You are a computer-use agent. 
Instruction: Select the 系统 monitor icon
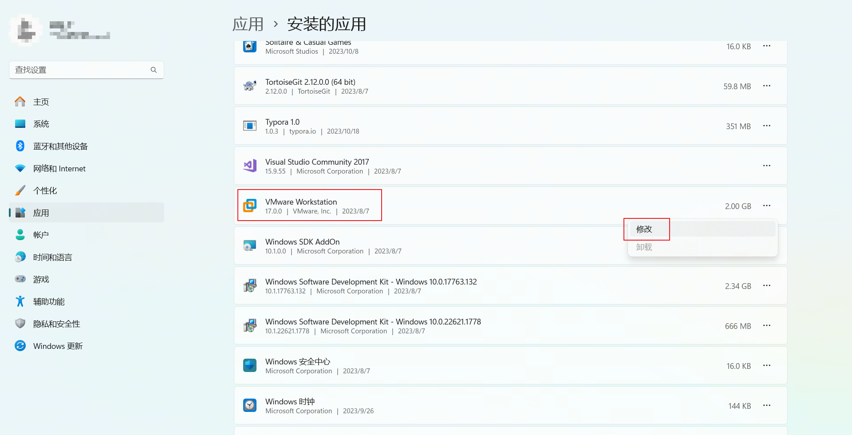(x=20, y=124)
